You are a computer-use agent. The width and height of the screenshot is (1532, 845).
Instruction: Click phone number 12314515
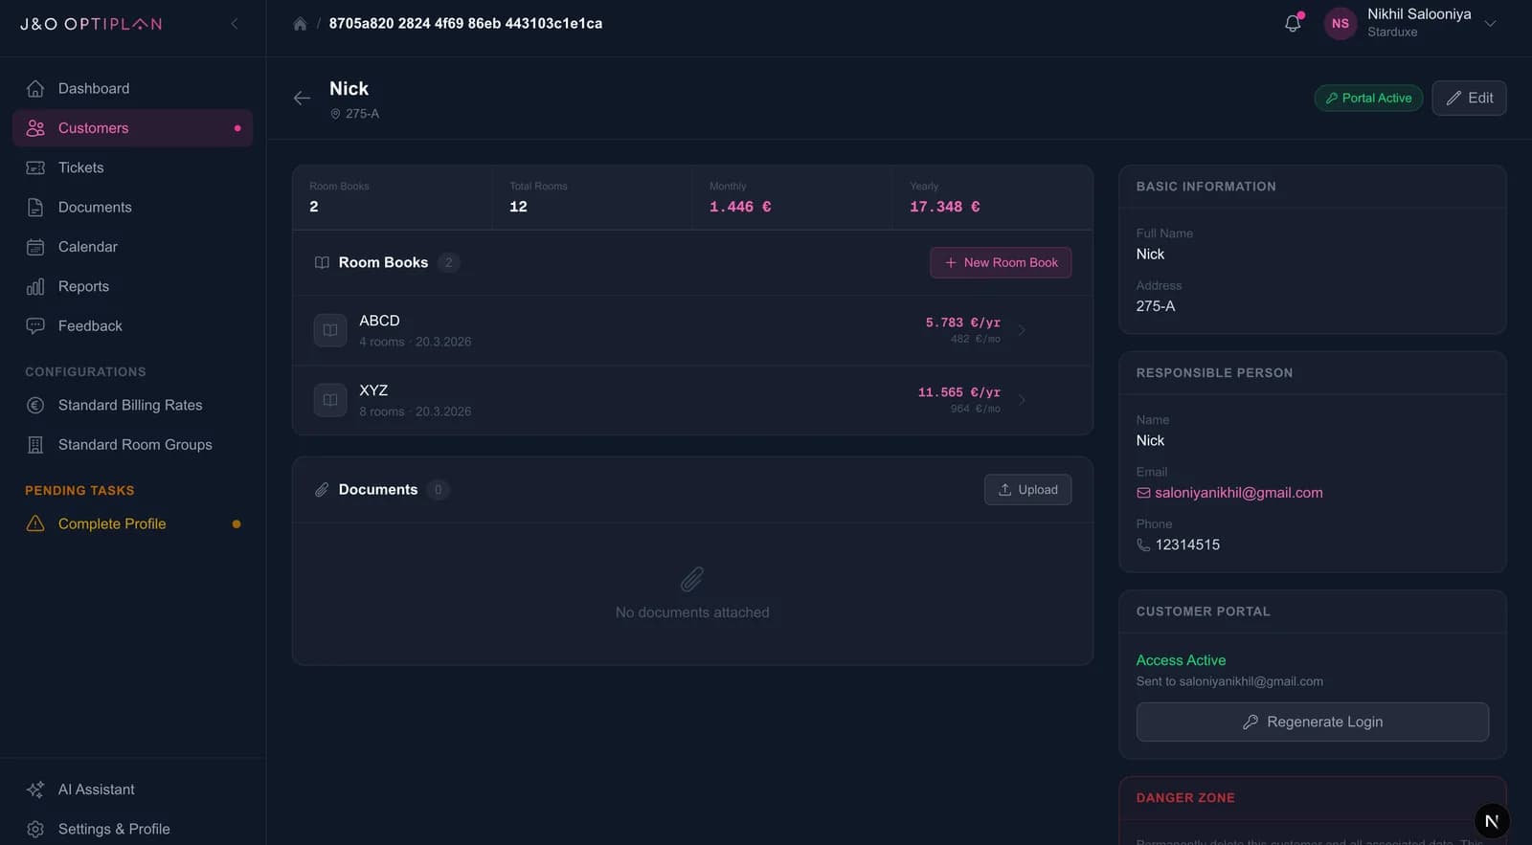point(1187,545)
